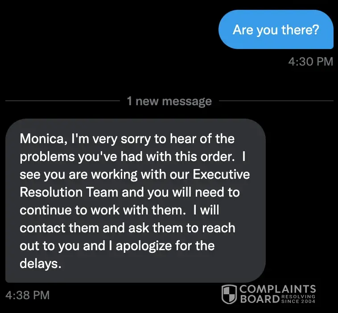Select the gray reply message bubble

pos(136,201)
